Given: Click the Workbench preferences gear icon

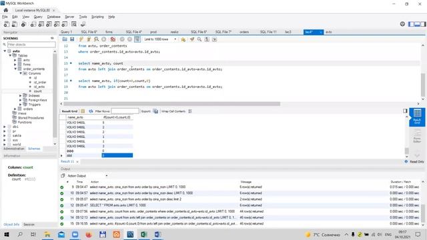Looking at the screenshot, I should [402, 24].
